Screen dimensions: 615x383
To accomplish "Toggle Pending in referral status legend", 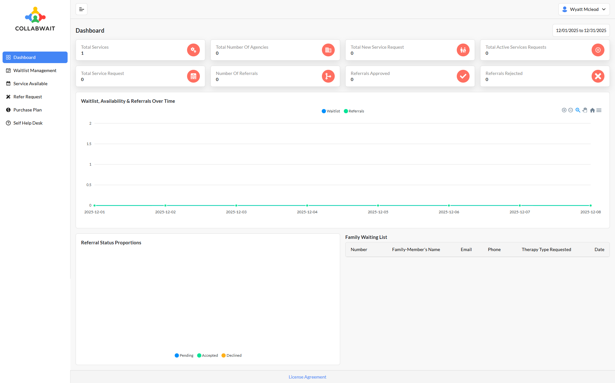I will pyautogui.click(x=184, y=355).
